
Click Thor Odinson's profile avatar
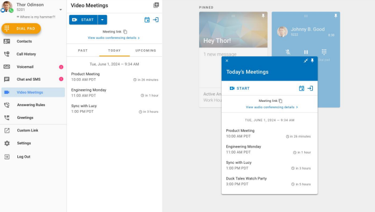(x=7, y=6)
